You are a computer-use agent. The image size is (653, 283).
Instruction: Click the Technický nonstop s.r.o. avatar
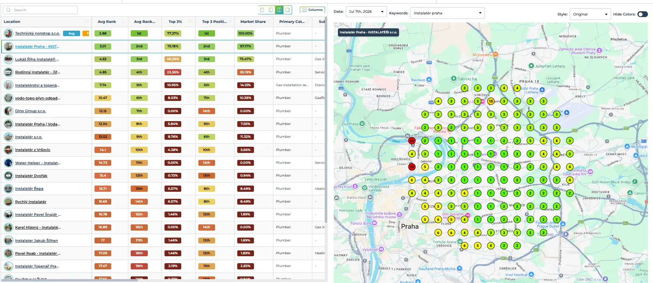(9, 33)
